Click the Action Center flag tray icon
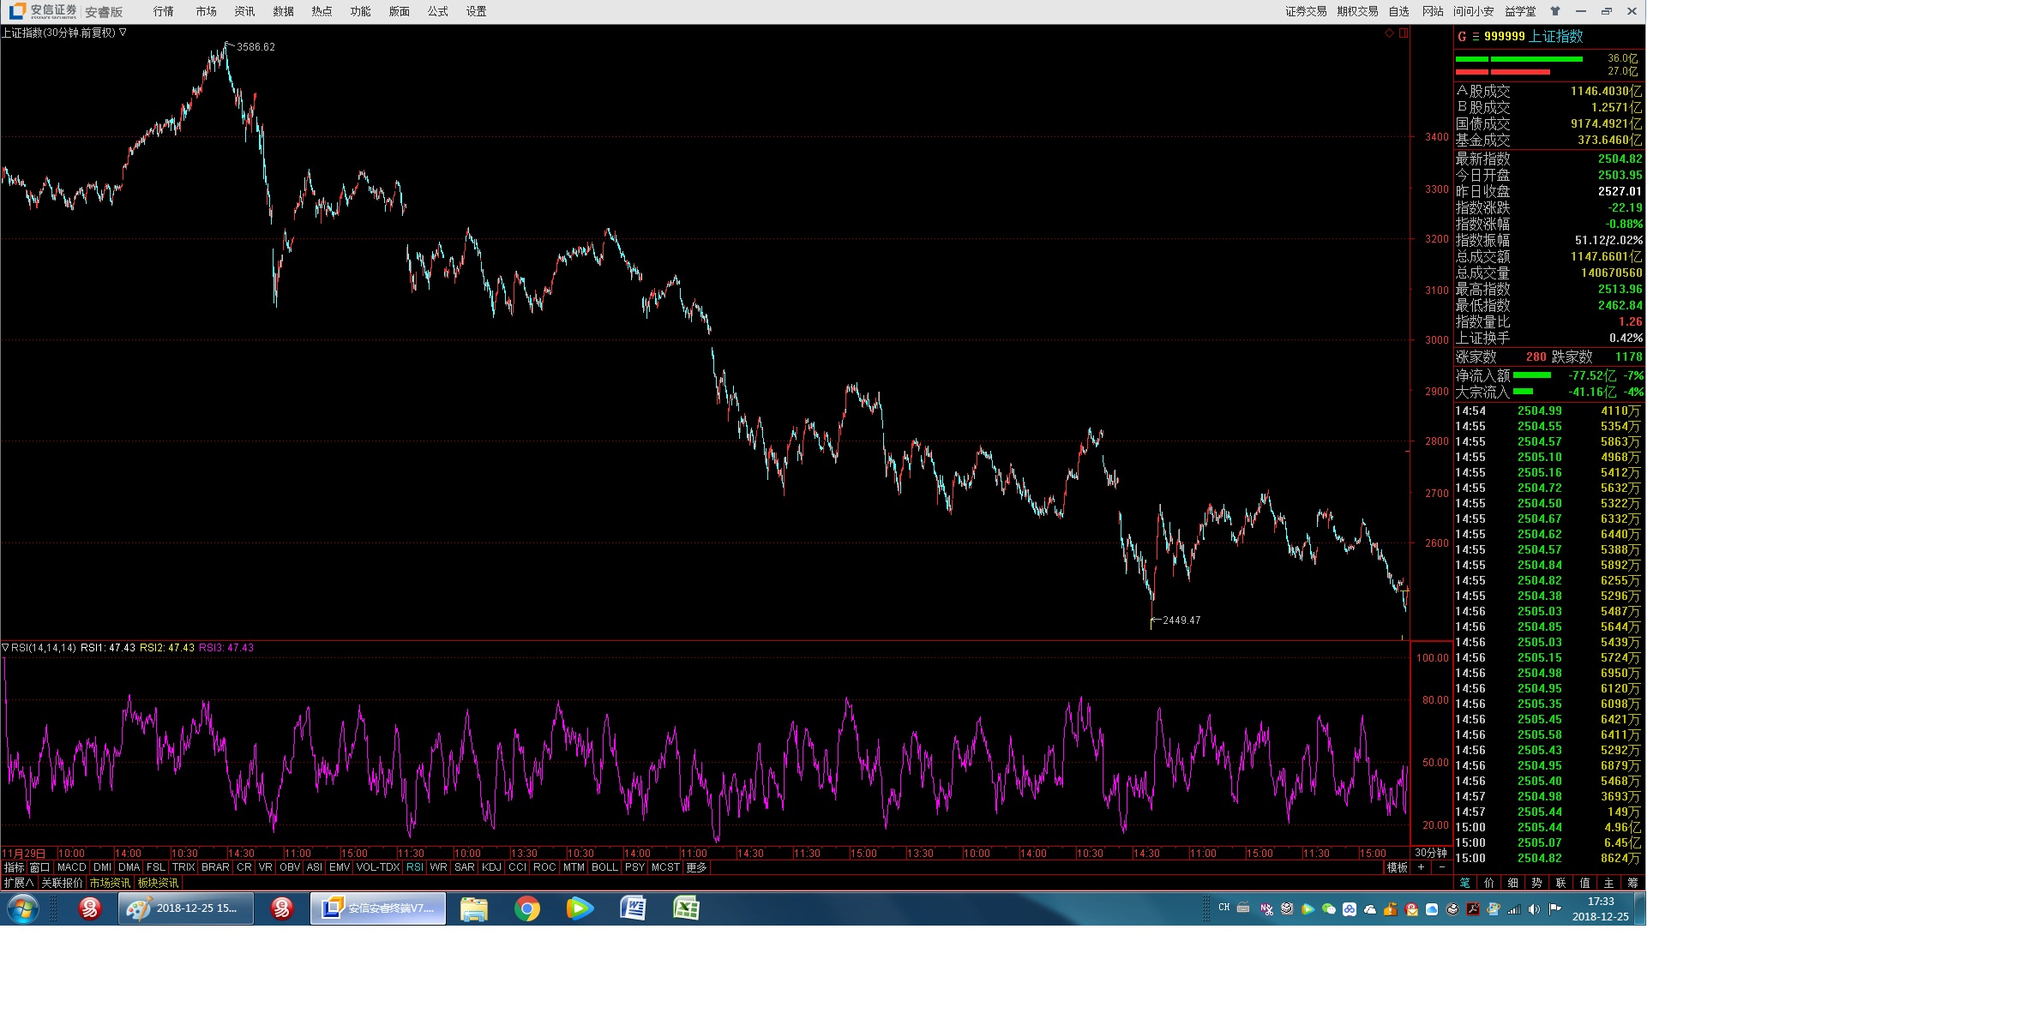The width and height of the screenshot is (2026, 1013). point(1554,909)
